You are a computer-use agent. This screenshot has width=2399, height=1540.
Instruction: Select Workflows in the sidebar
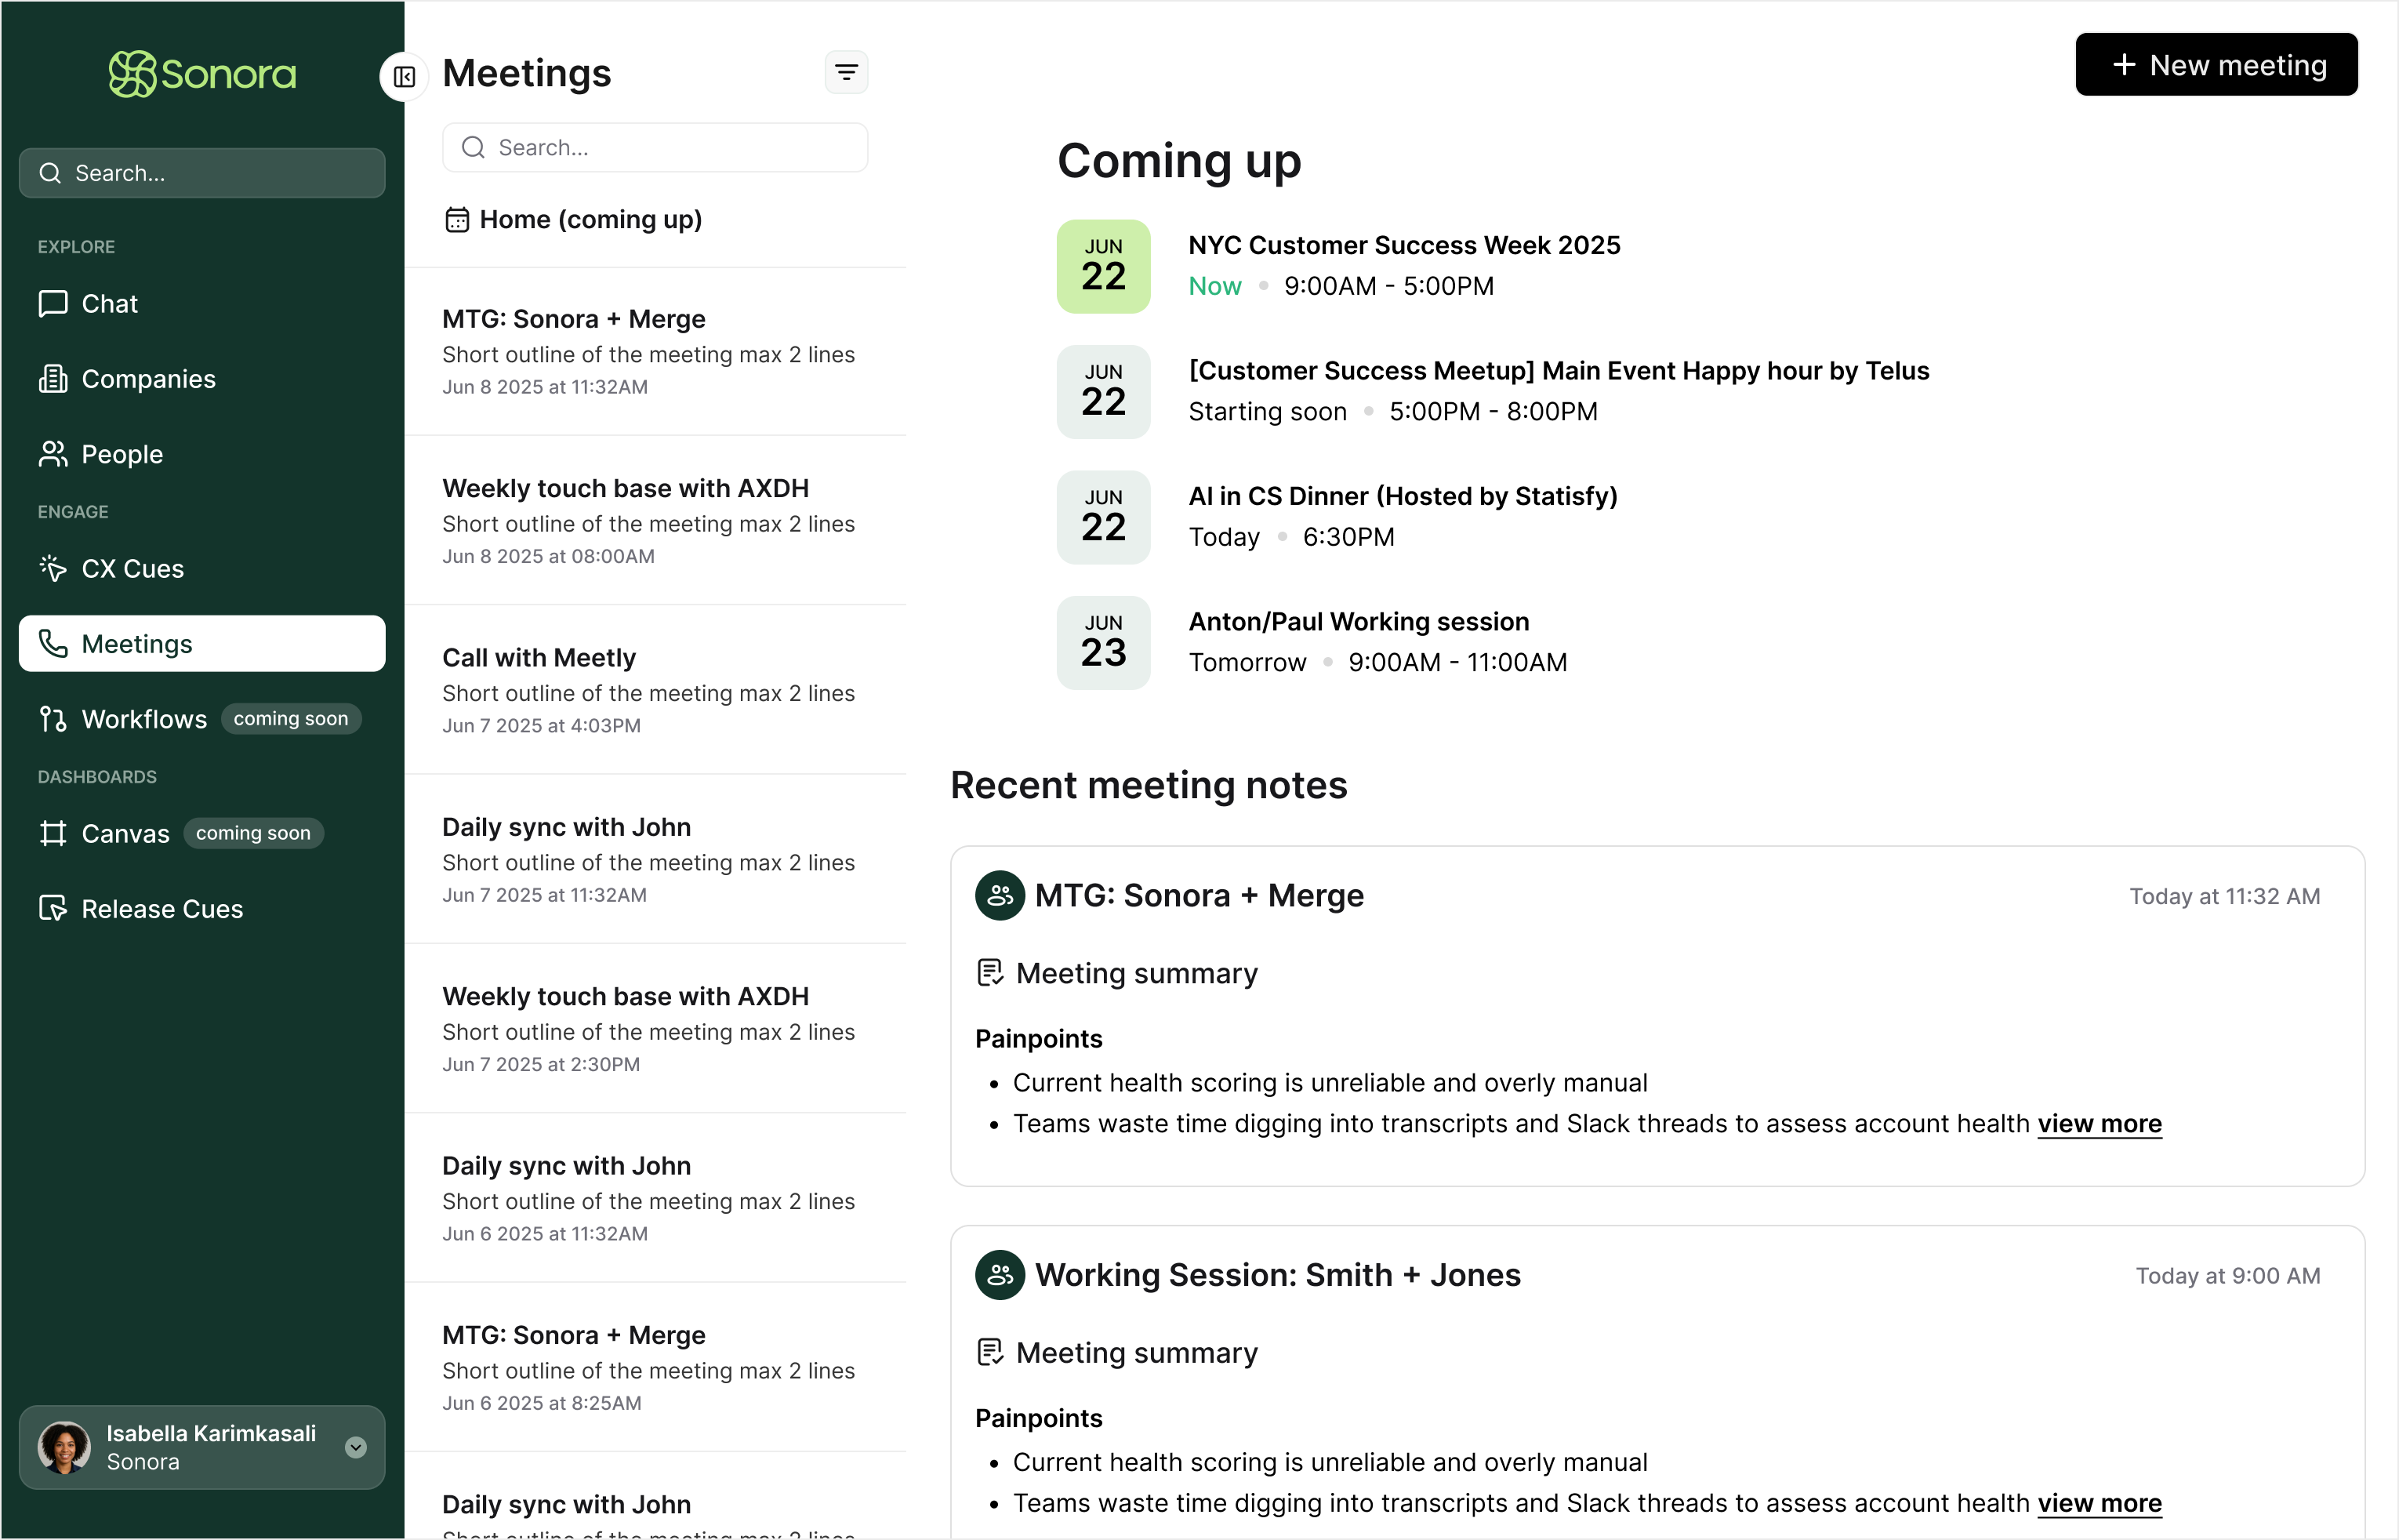[144, 719]
